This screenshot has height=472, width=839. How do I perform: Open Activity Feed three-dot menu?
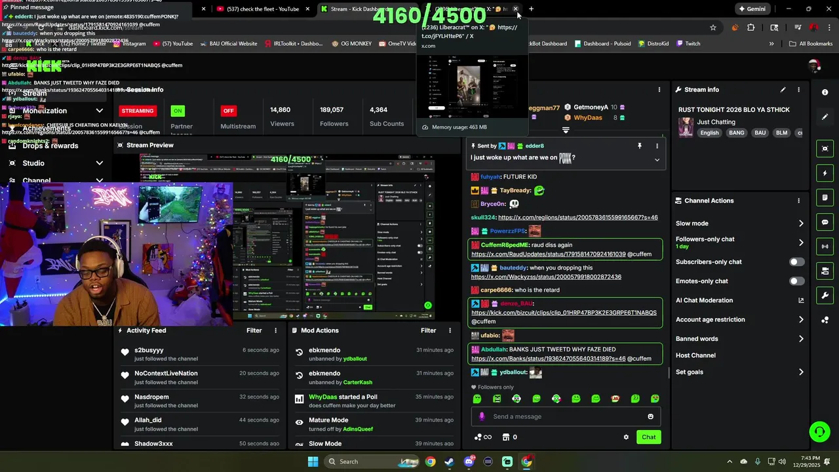coord(275,330)
